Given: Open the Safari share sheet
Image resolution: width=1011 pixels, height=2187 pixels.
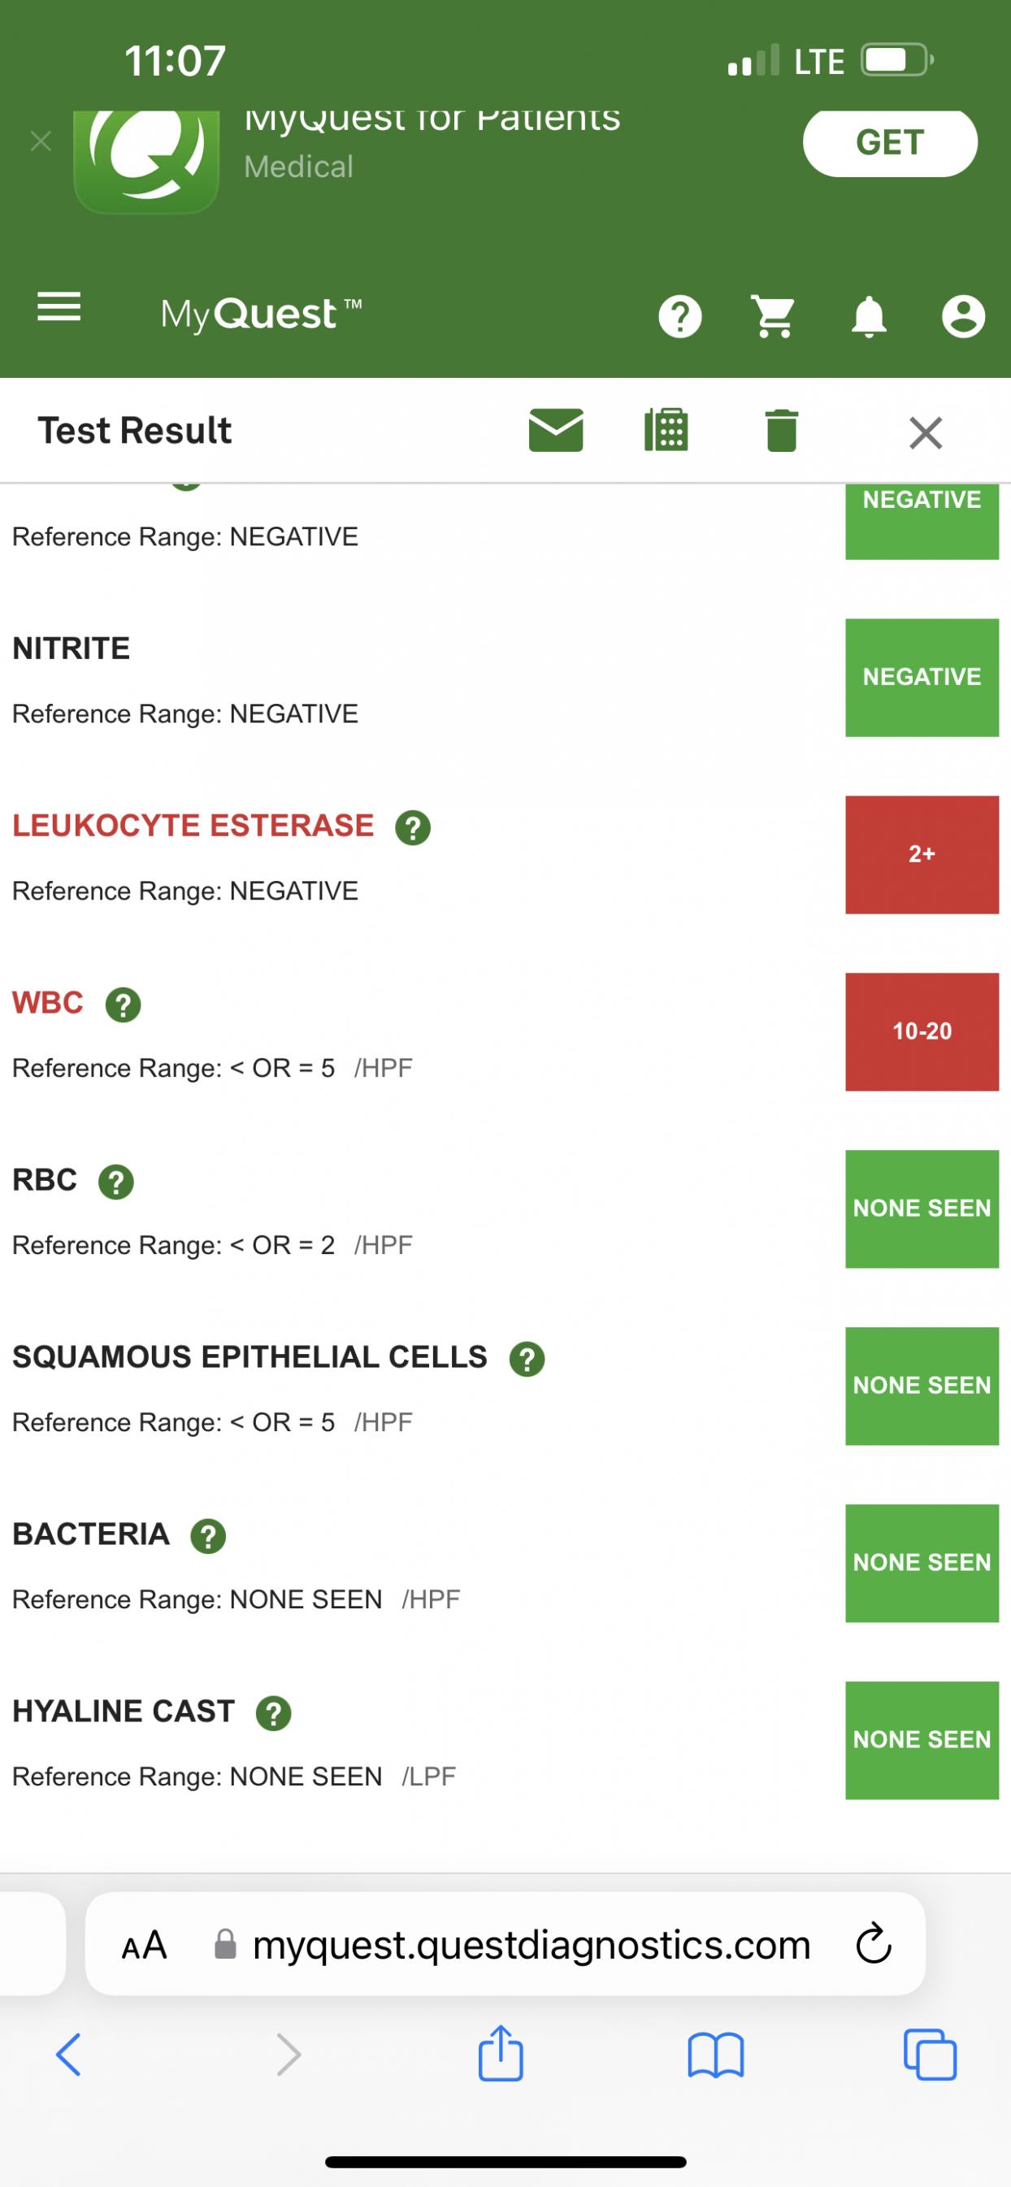Looking at the screenshot, I should click(x=501, y=2055).
